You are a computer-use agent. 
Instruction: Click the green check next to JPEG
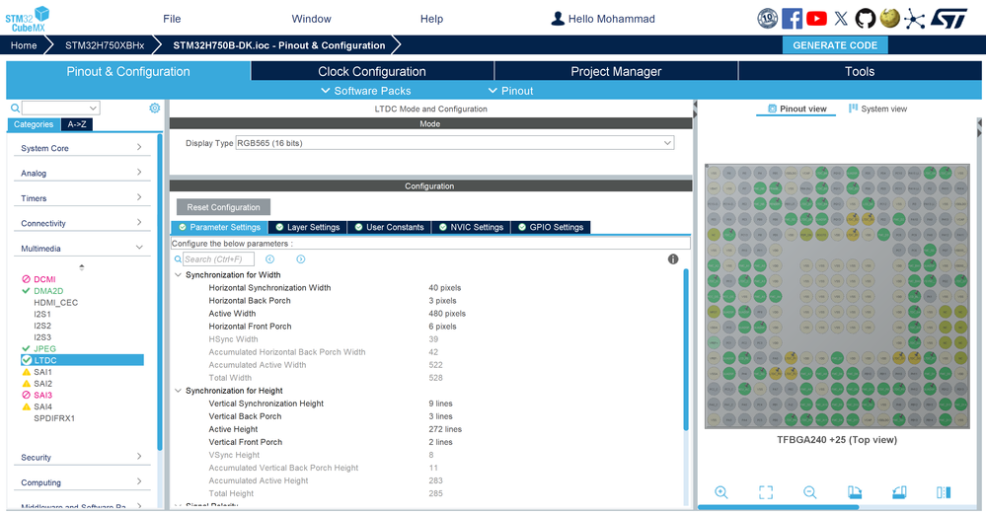pyautogui.click(x=26, y=348)
